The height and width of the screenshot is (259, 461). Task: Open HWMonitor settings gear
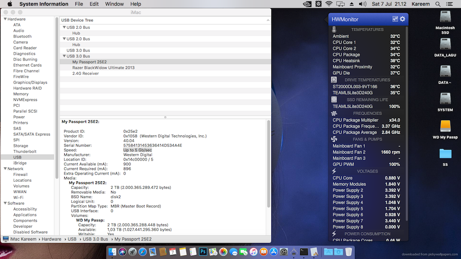tap(402, 19)
